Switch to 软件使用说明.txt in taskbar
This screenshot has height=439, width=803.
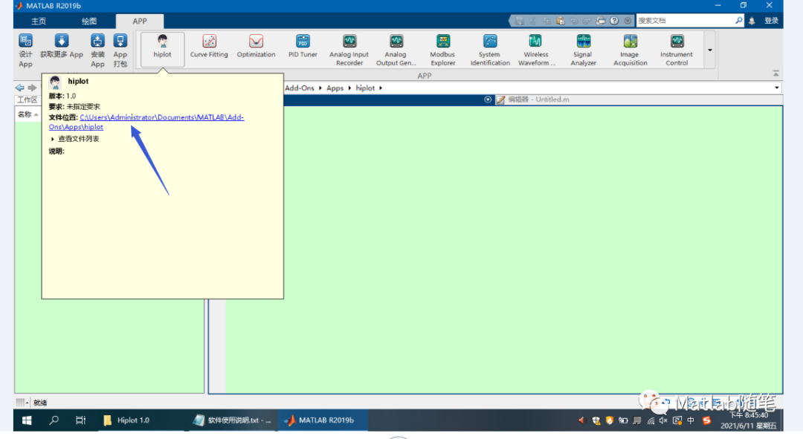pos(232,420)
